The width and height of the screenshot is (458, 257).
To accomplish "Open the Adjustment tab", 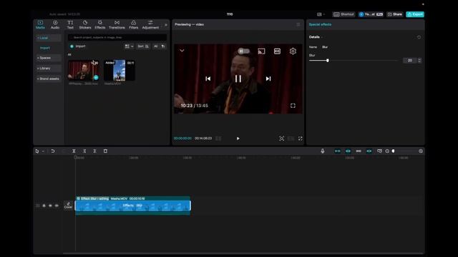I will pos(150,24).
